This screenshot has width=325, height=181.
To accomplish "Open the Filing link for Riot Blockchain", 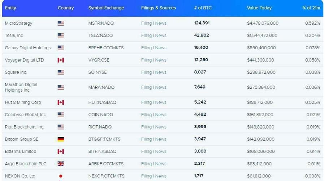I will click(146, 127).
